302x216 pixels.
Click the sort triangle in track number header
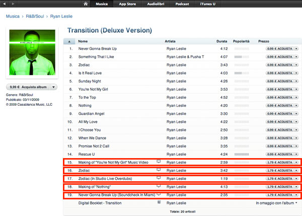(69, 41)
